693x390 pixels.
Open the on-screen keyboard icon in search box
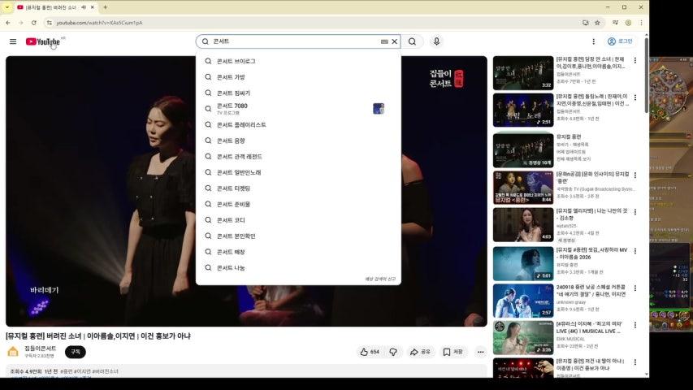click(x=384, y=41)
